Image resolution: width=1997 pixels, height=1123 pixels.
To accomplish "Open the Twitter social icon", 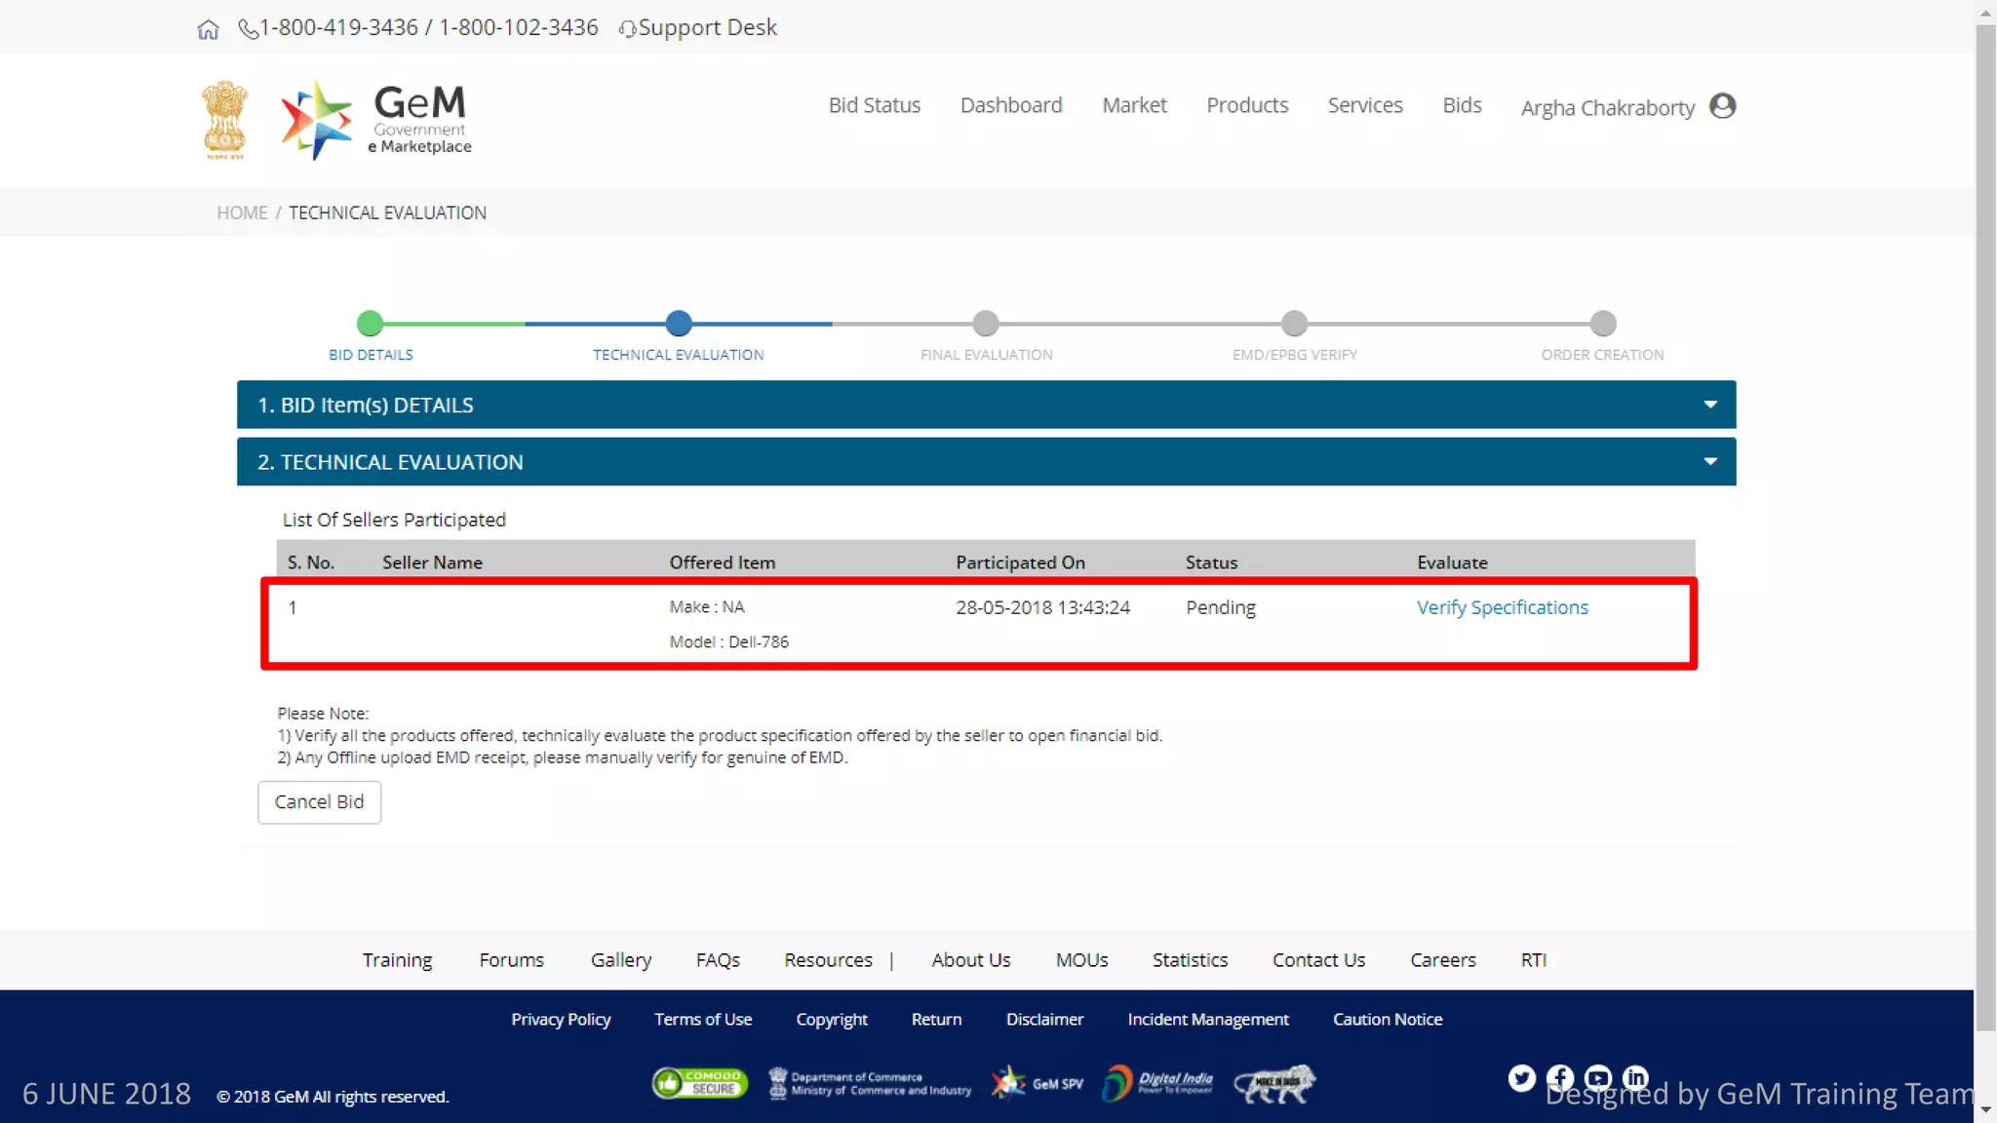I will 1521,1077.
